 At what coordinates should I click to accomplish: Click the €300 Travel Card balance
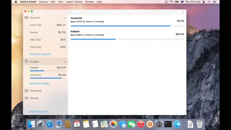pyautogui.click(x=63, y=47)
